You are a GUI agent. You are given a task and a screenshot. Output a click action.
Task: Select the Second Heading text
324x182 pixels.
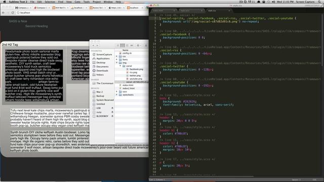(36, 26)
